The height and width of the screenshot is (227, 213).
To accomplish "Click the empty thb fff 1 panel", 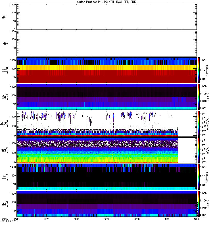I will [106, 17].
